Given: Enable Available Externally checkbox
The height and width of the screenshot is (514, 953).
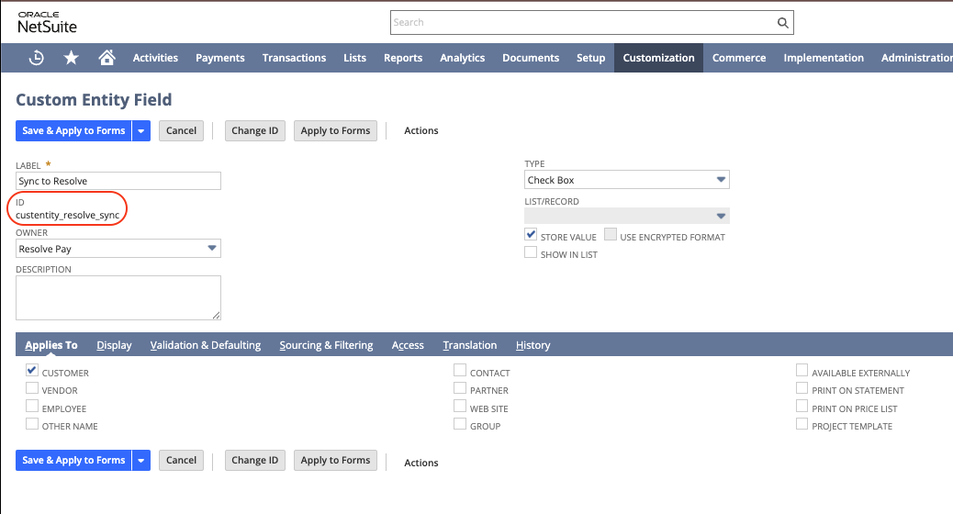Looking at the screenshot, I should (802, 370).
